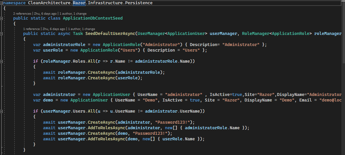This screenshot has height=155, width=345.
Task: Click the ApplicationDbContextSeed class name
Action: [x=93, y=18]
